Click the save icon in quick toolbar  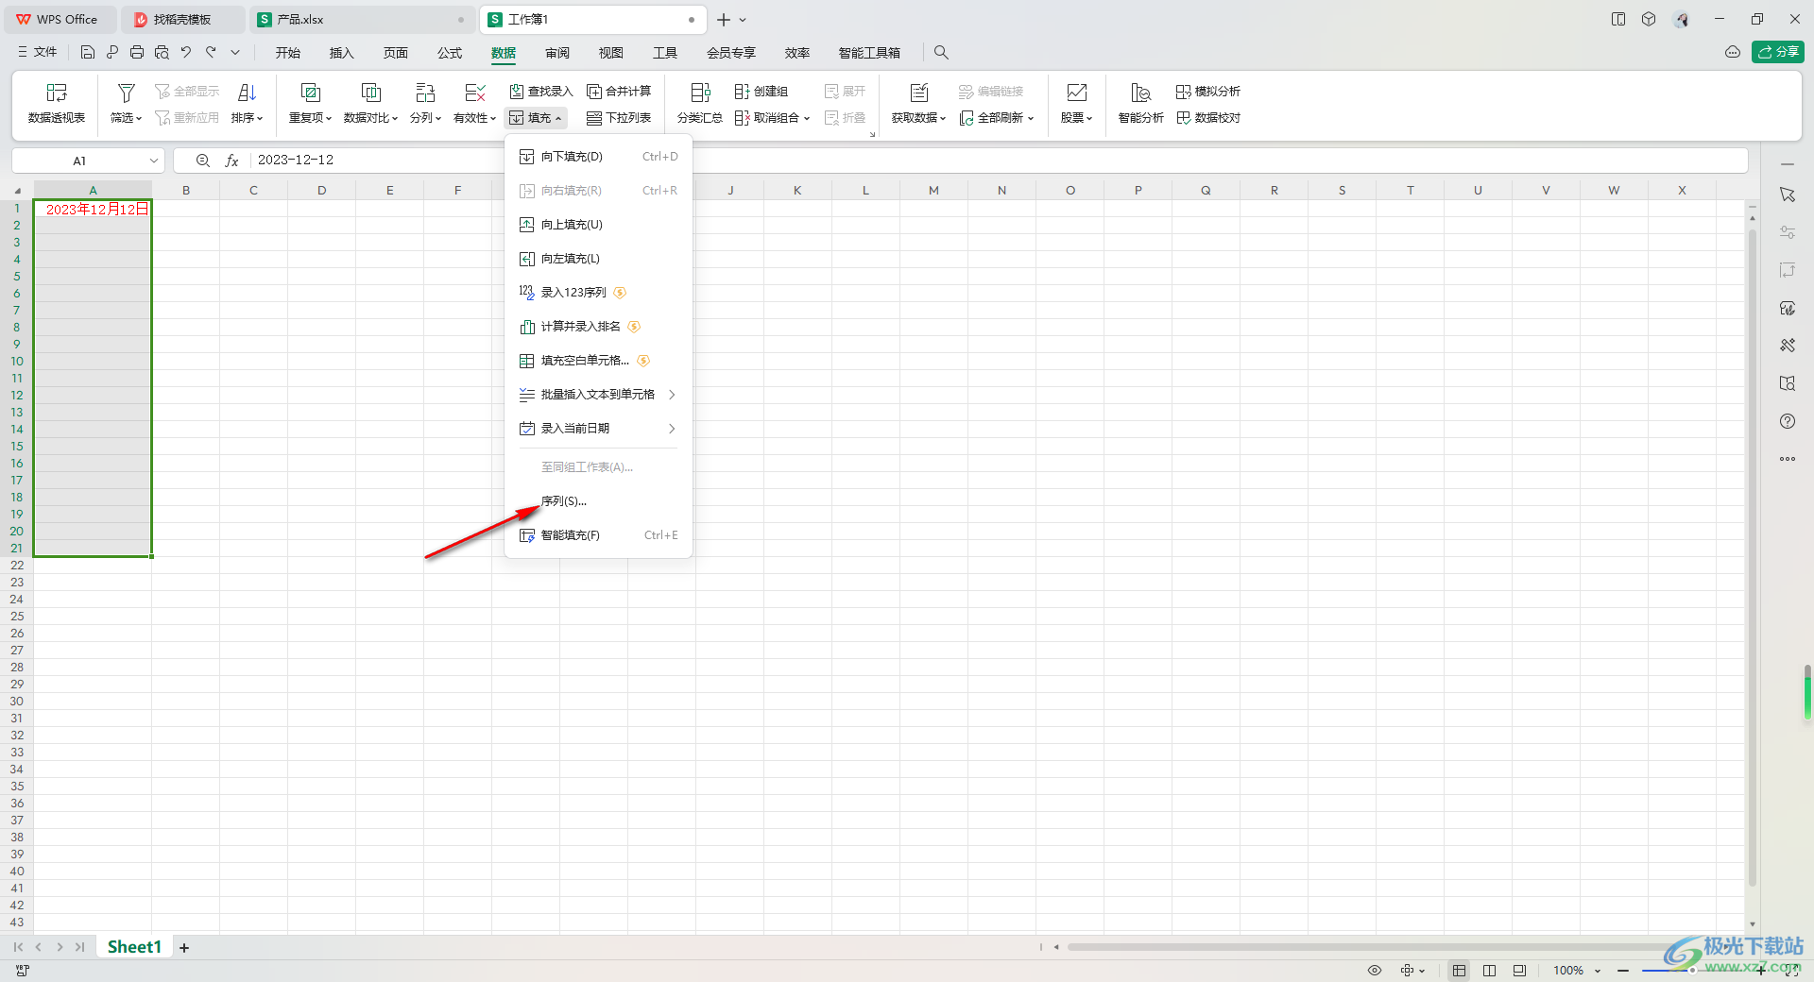(x=88, y=53)
